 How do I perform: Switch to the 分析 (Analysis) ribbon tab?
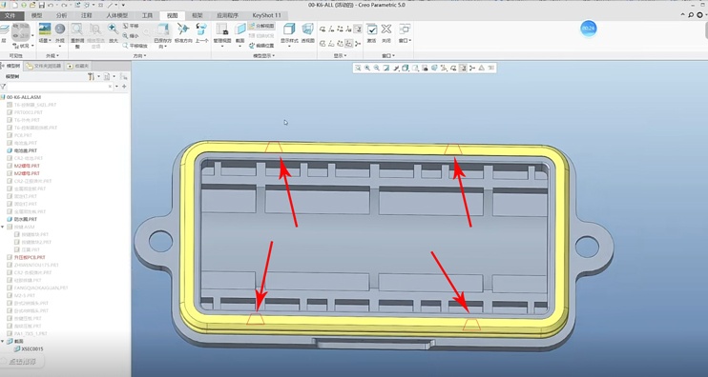point(61,15)
